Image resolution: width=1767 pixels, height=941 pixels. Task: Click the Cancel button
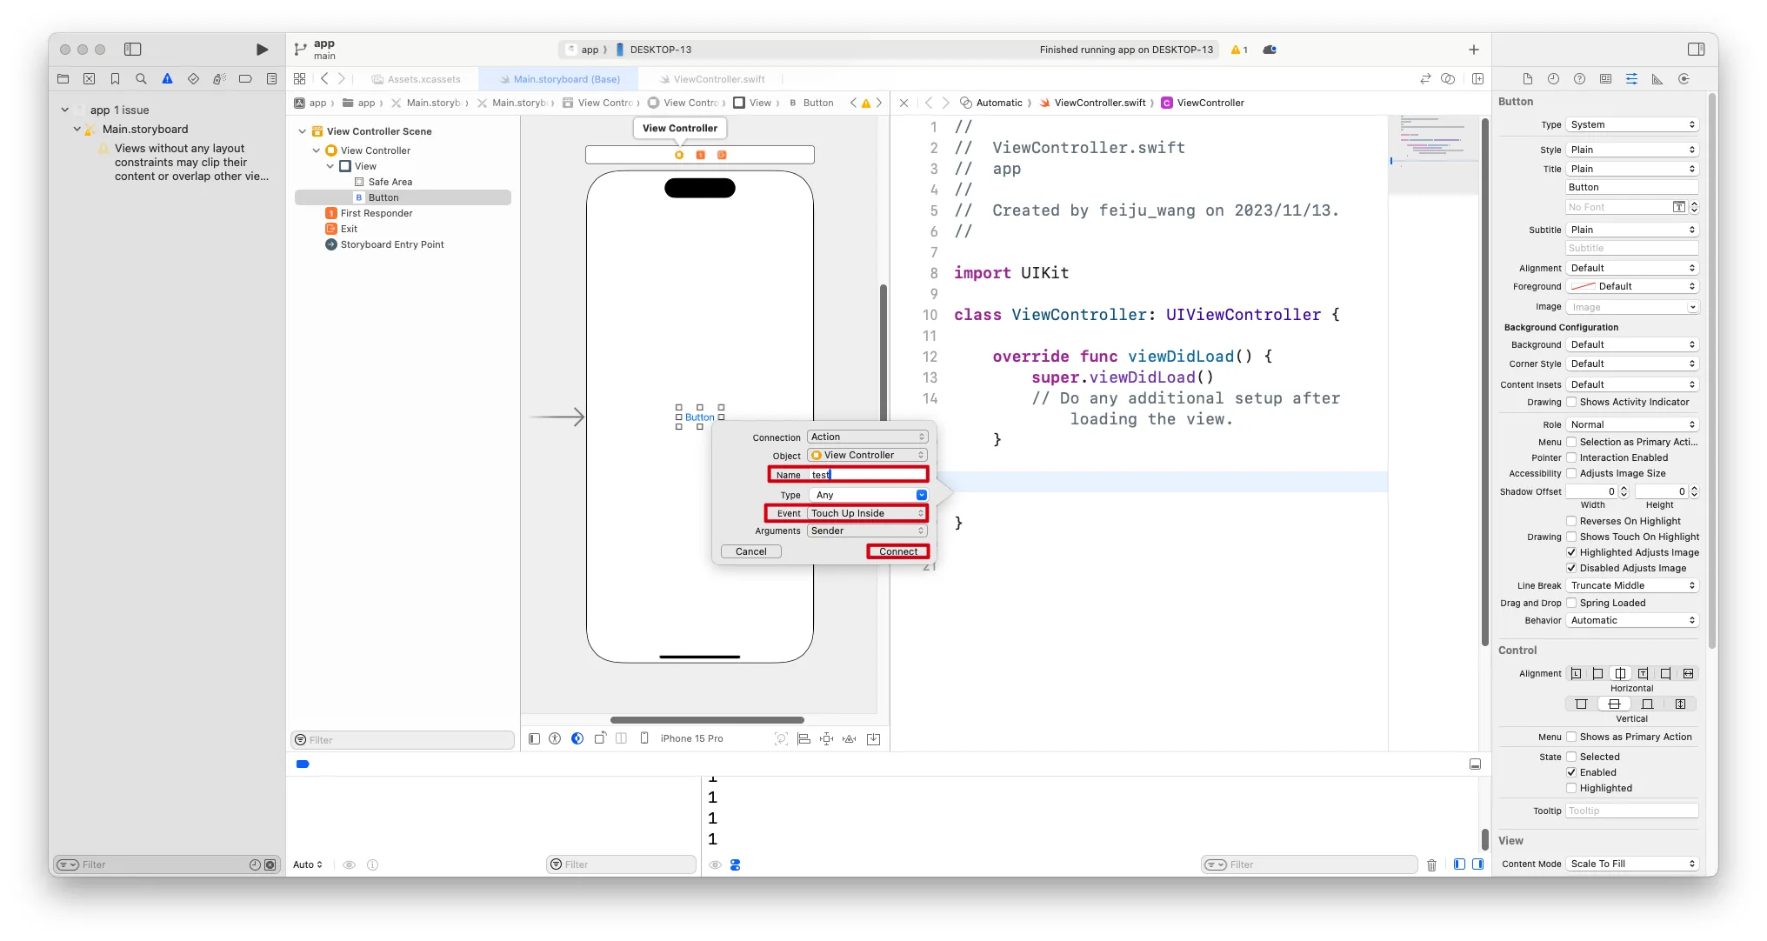coord(750,551)
